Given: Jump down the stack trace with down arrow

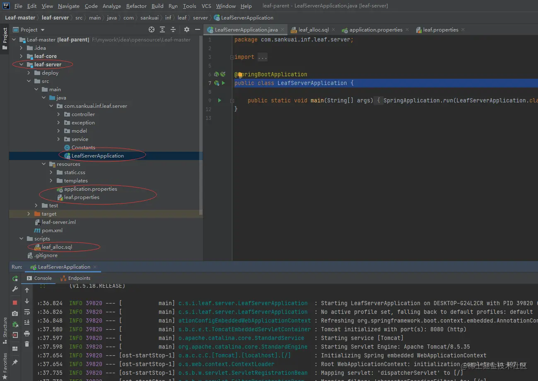Looking at the screenshot, I should coord(27,301).
